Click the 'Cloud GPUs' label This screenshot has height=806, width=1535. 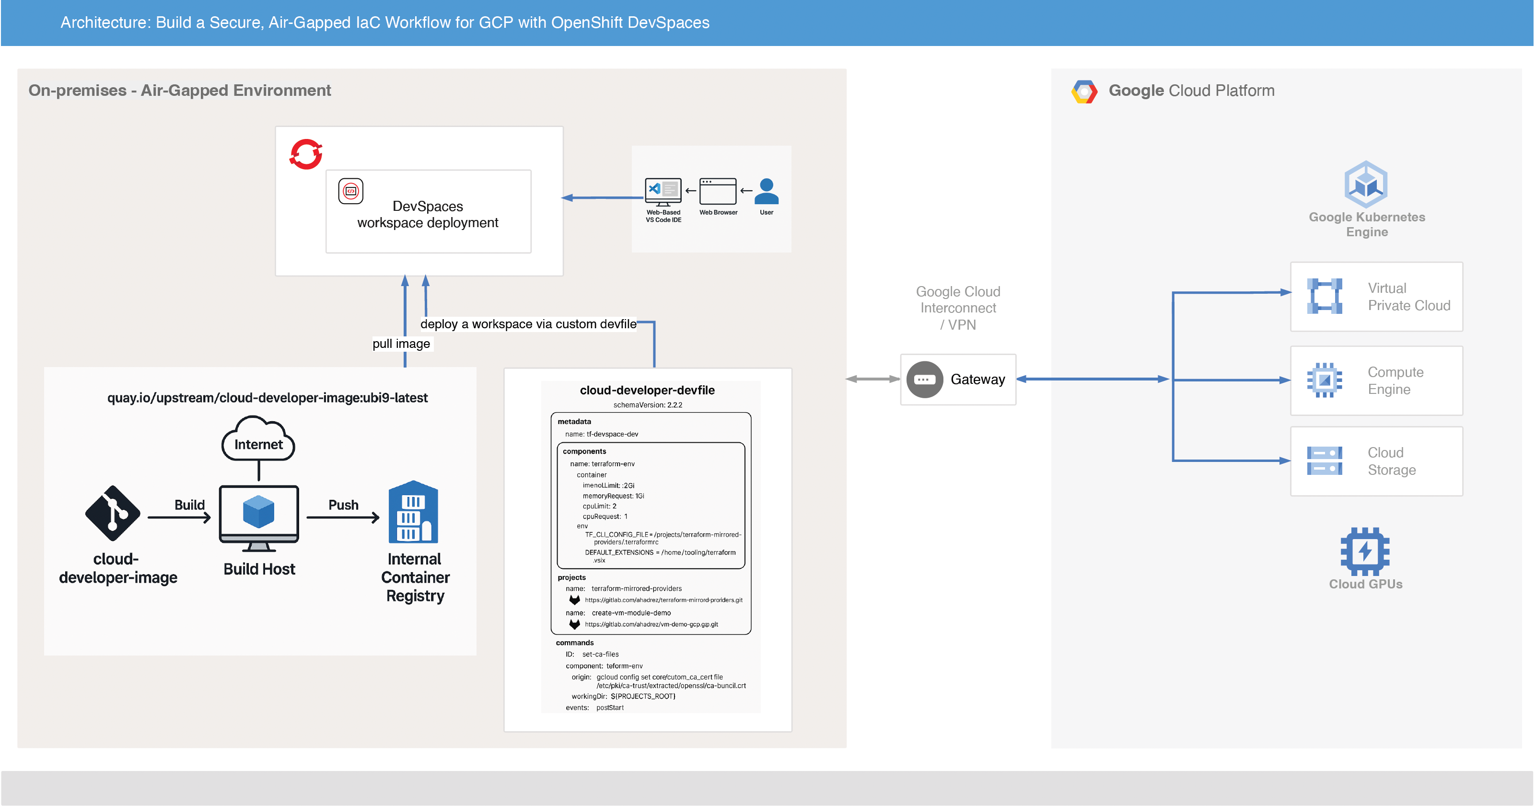[1366, 585]
